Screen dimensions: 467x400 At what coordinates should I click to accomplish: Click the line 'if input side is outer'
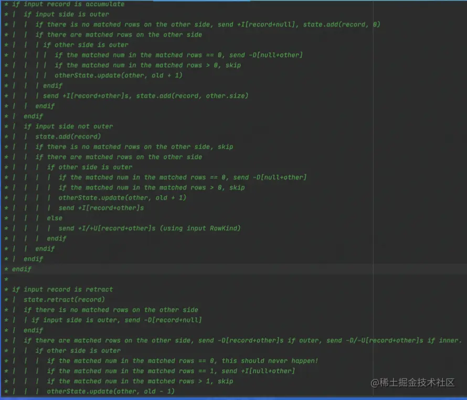pos(66,14)
